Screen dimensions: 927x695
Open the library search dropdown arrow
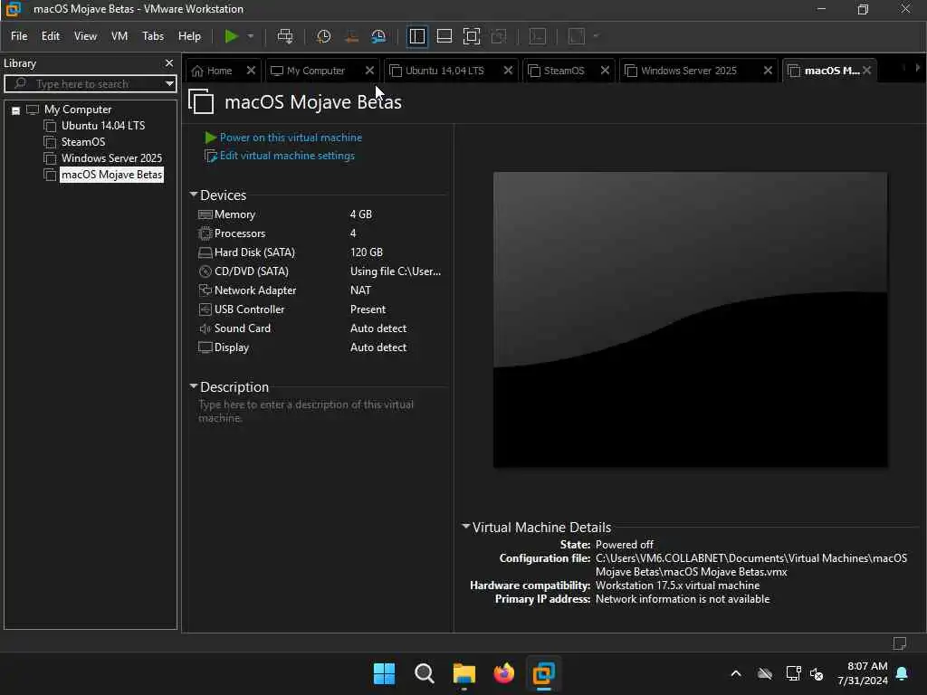pos(169,84)
